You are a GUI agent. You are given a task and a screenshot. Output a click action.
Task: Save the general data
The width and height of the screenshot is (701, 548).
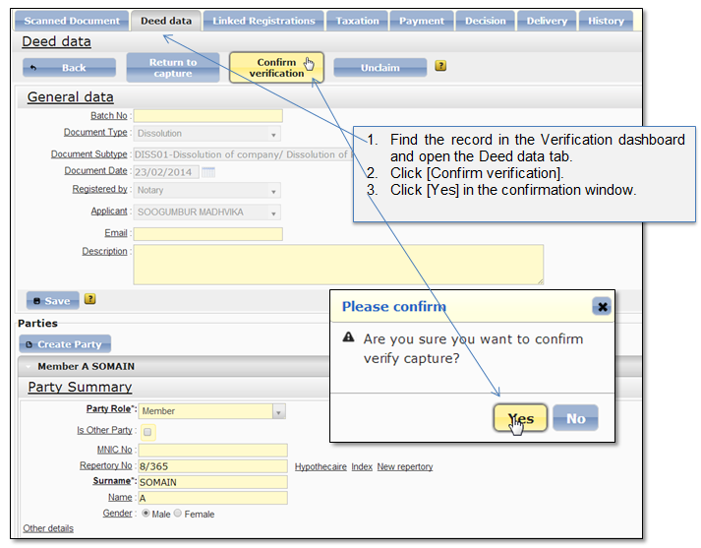(x=53, y=301)
